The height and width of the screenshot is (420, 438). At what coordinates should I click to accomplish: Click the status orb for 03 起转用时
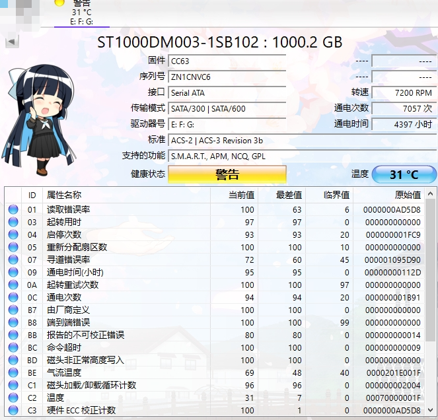(x=13, y=222)
